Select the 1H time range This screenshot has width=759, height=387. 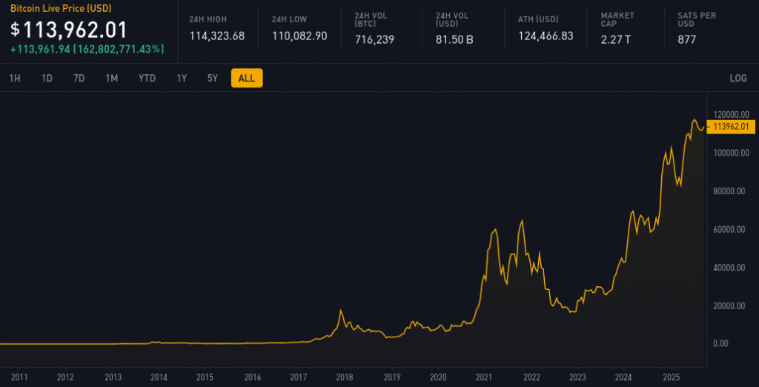click(x=15, y=78)
